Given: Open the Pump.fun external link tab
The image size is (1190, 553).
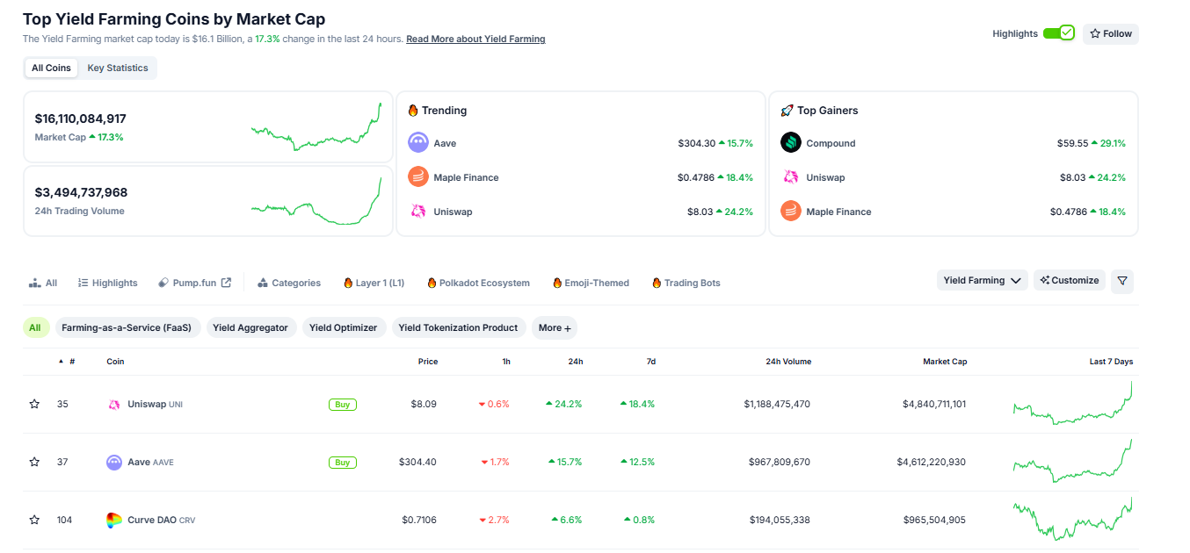Looking at the screenshot, I should coord(194,283).
